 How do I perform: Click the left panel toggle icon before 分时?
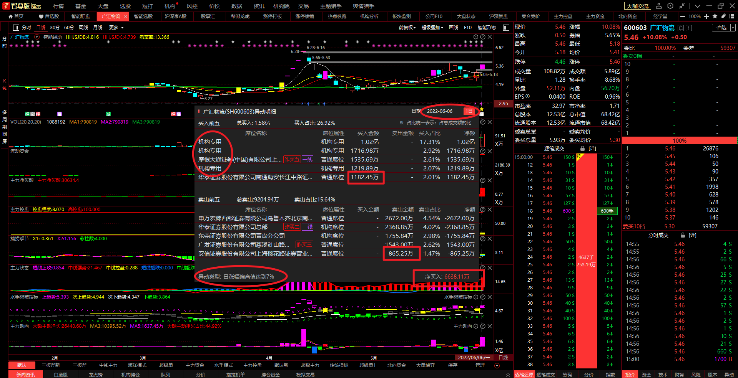click(16, 28)
